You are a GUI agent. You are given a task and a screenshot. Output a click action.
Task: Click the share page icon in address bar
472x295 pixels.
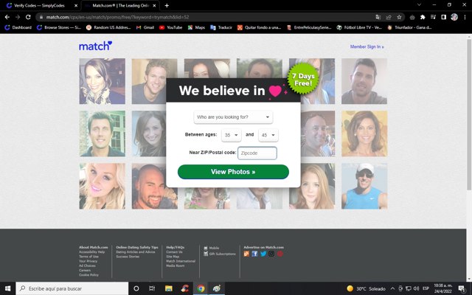click(x=389, y=17)
